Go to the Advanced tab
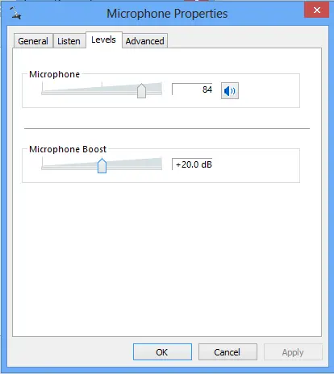Screen dimensions: 334x374 [144, 41]
